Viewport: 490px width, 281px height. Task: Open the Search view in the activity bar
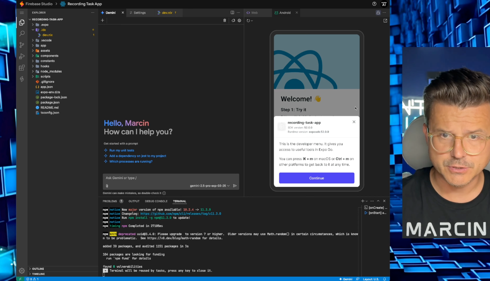(22, 33)
